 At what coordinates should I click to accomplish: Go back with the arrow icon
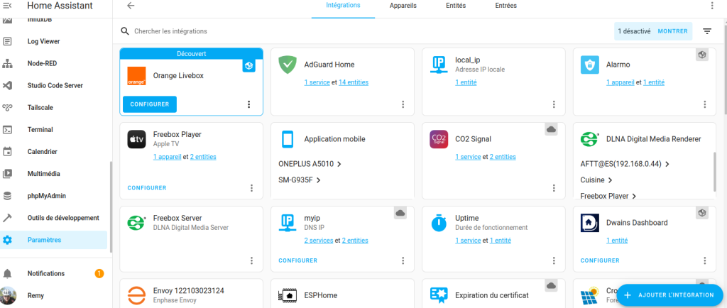131,6
